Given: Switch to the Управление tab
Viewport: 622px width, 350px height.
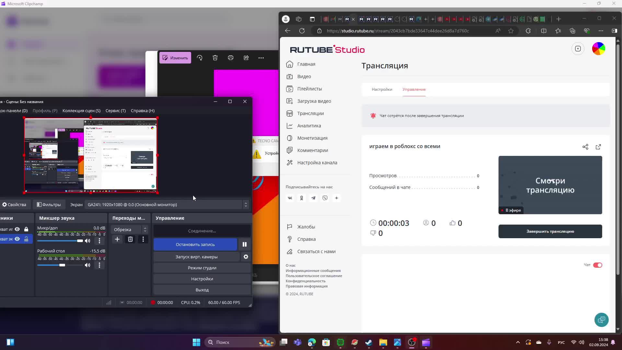Looking at the screenshot, I should pos(414,89).
